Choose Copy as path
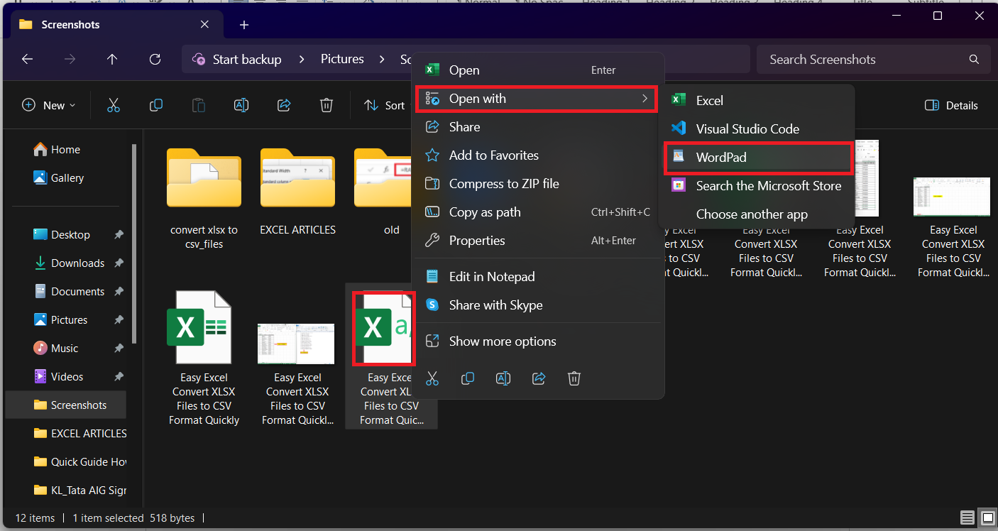Viewport: 998px width, 531px height. tap(538, 212)
